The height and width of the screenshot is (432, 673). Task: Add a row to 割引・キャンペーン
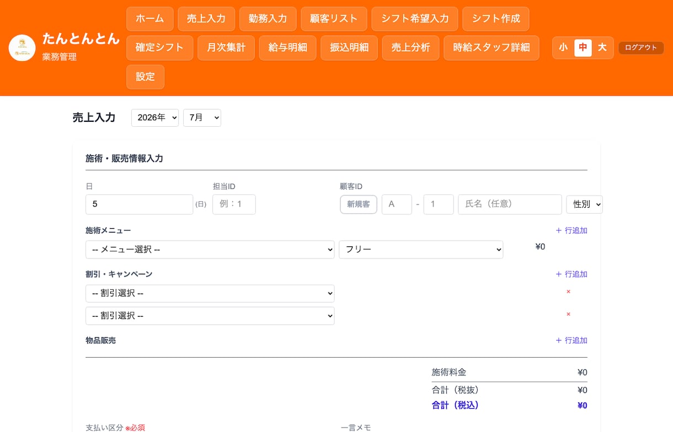571,274
